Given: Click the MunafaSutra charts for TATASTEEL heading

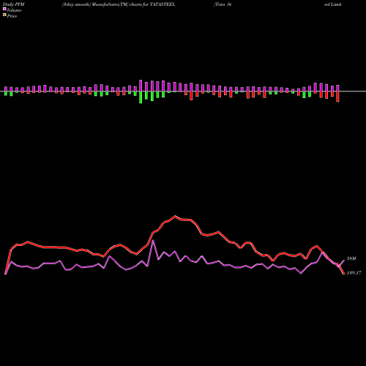Looking at the screenshot, I should [x=119, y=4].
